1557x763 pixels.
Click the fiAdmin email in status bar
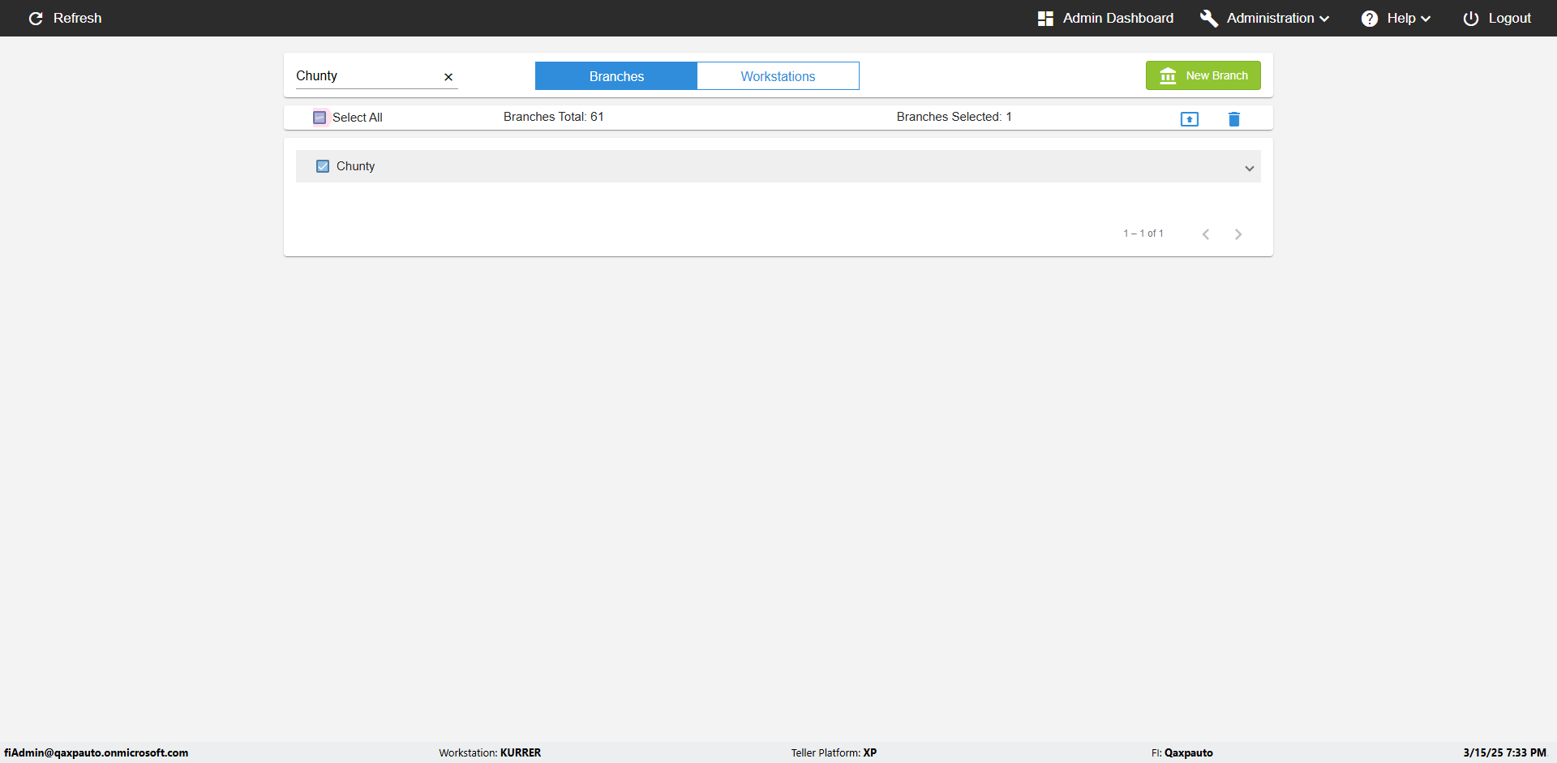(x=97, y=752)
